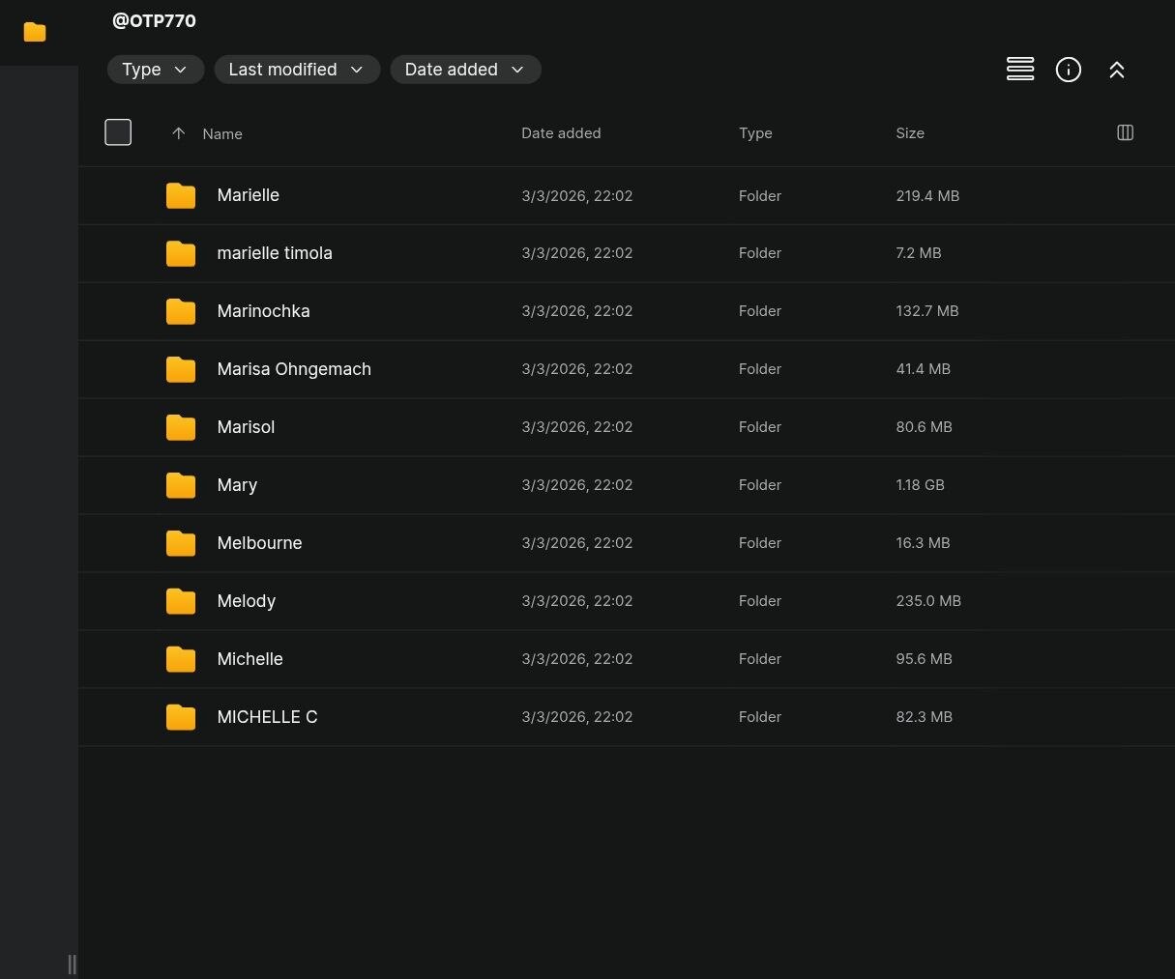
Task: Open the Marinochka folder
Action: coord(263,311)
